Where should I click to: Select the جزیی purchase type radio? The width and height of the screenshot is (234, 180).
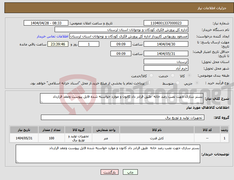pyautogui.click(x=197, y=83)
